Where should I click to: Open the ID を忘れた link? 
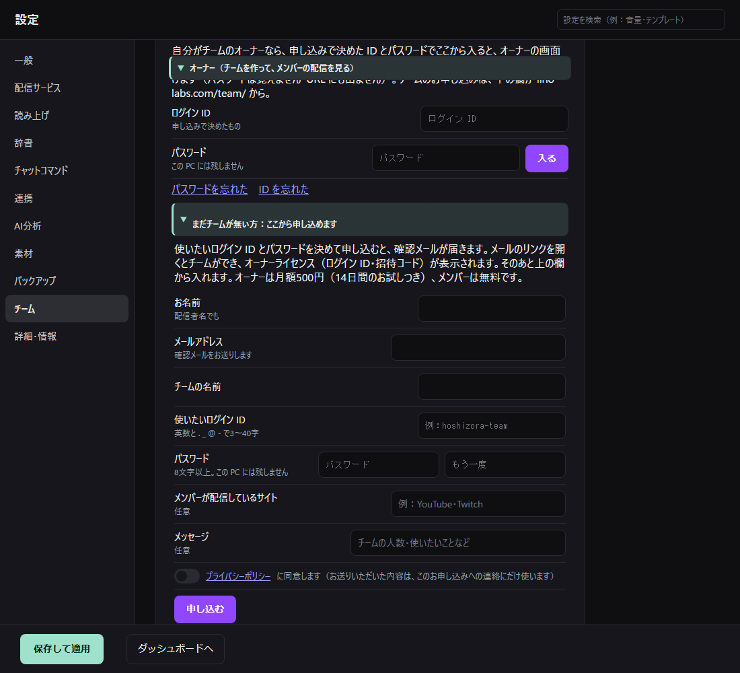(284, 189)
